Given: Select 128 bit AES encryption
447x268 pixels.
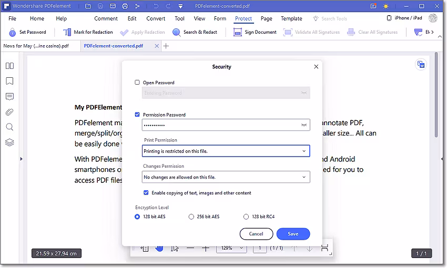Looking at the screenshot, I should click(x=137, y=217).
